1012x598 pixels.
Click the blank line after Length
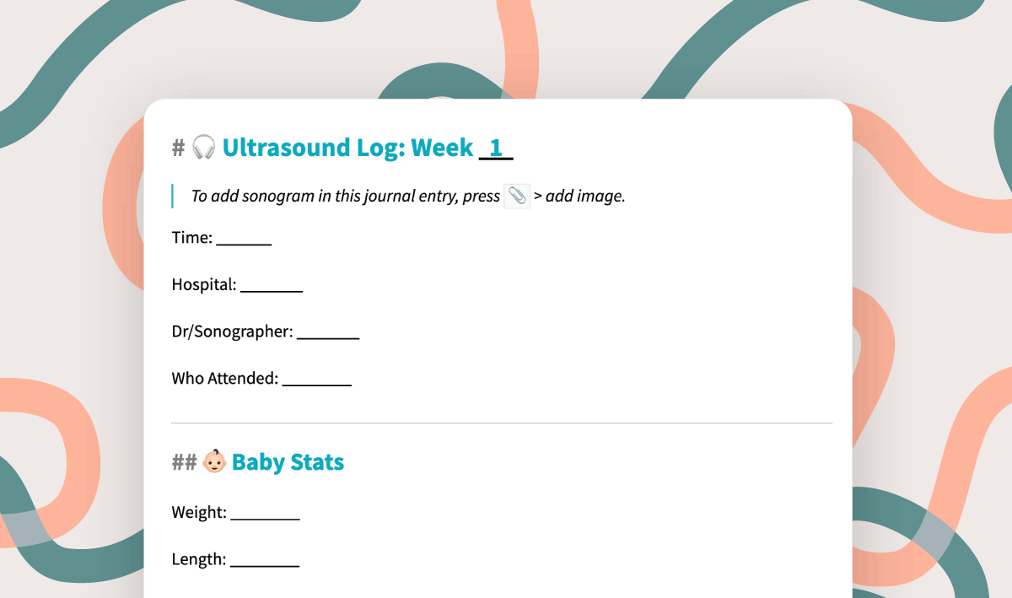click(265, 560)
